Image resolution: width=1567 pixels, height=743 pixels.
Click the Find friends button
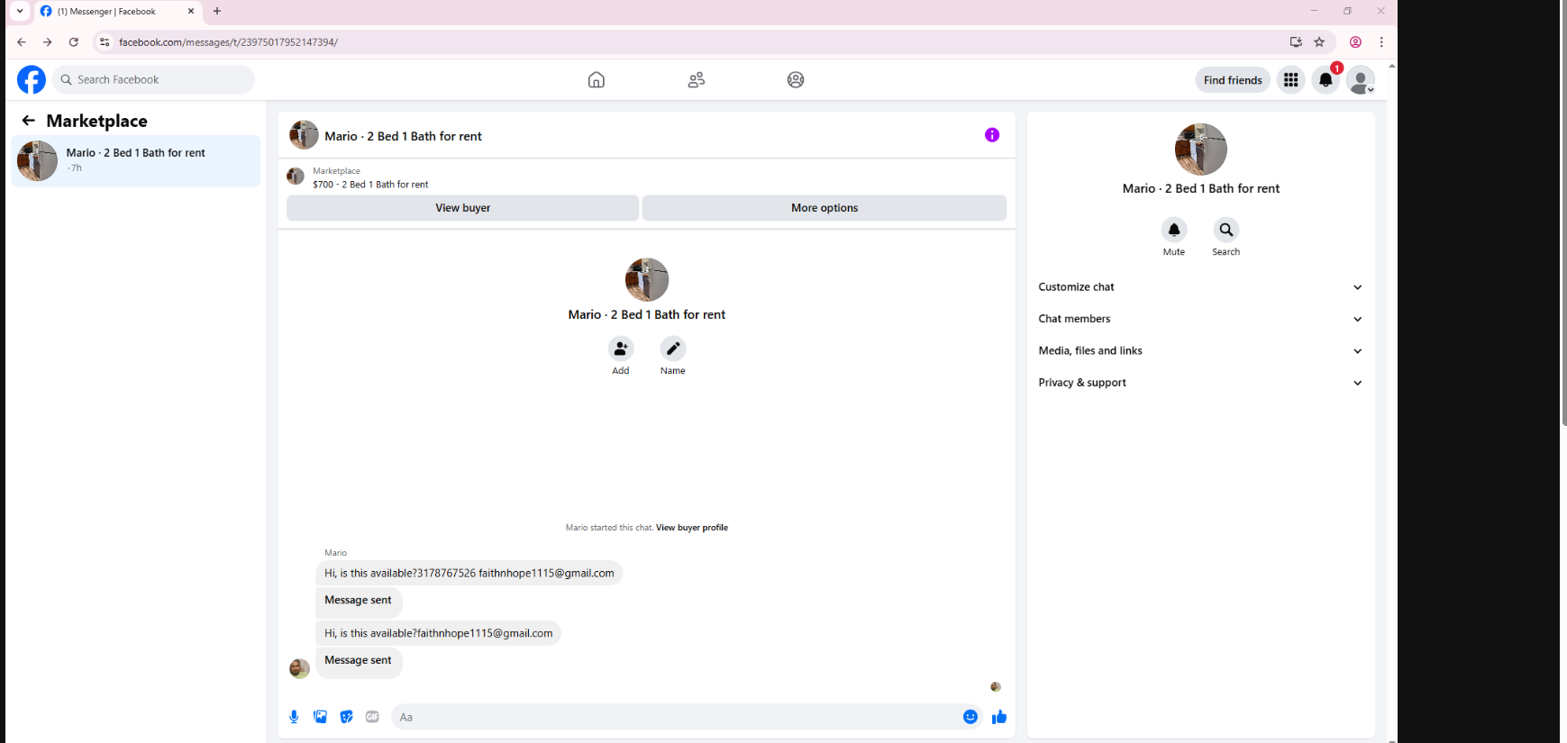[x=1233, y=80]
